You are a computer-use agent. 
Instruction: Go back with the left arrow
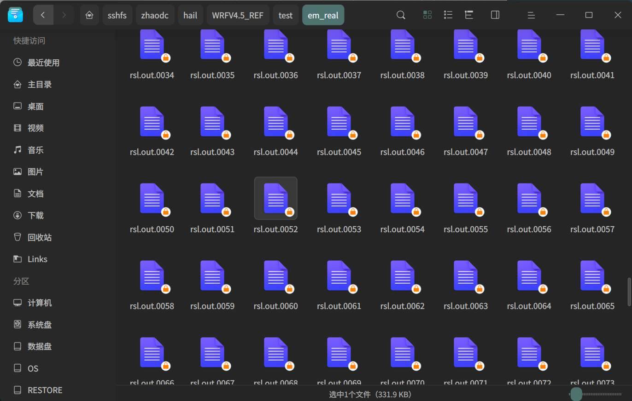point(43,15)
